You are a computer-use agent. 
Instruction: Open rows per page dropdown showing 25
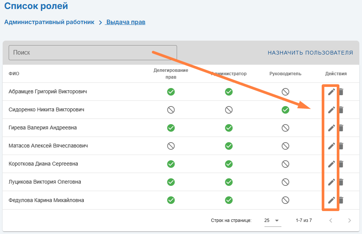pyautogui.click(x=273, y=220)
